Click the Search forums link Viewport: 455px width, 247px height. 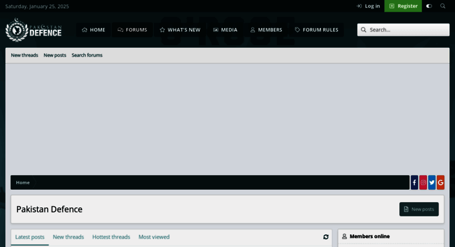87,55
